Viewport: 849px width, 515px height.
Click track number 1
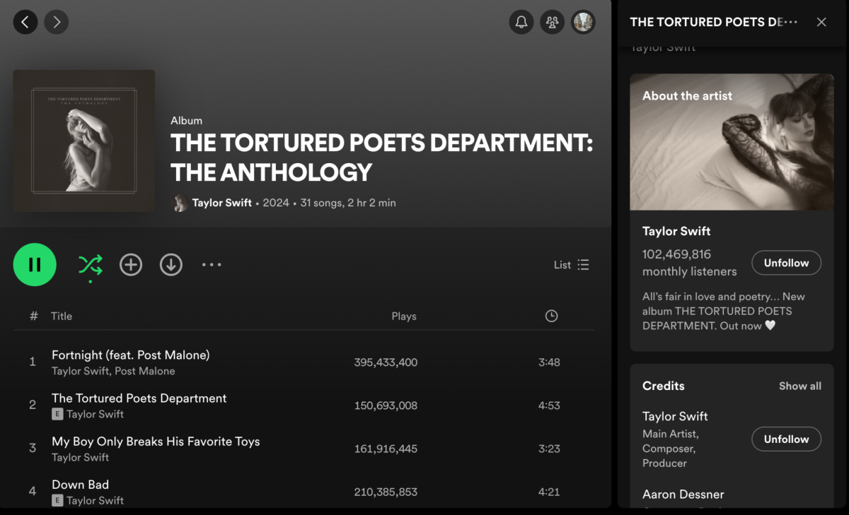click(x=33, y=362)
